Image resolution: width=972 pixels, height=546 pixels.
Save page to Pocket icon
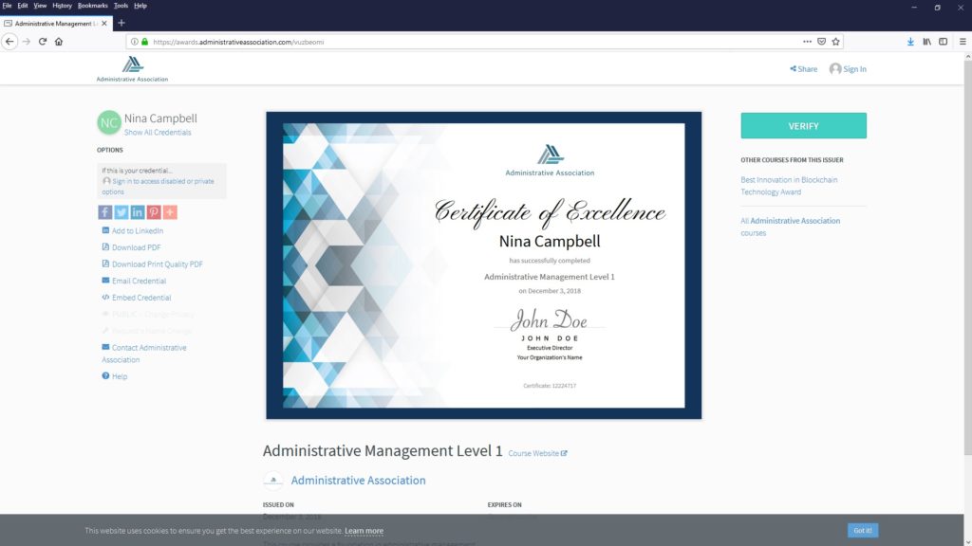pyautogui.click(x=821, y=42)
